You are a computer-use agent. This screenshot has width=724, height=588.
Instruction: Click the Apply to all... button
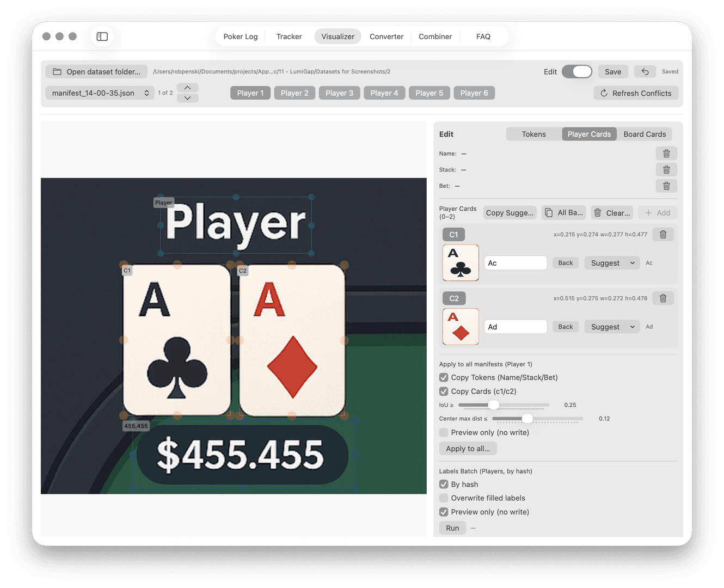(468, 449)
